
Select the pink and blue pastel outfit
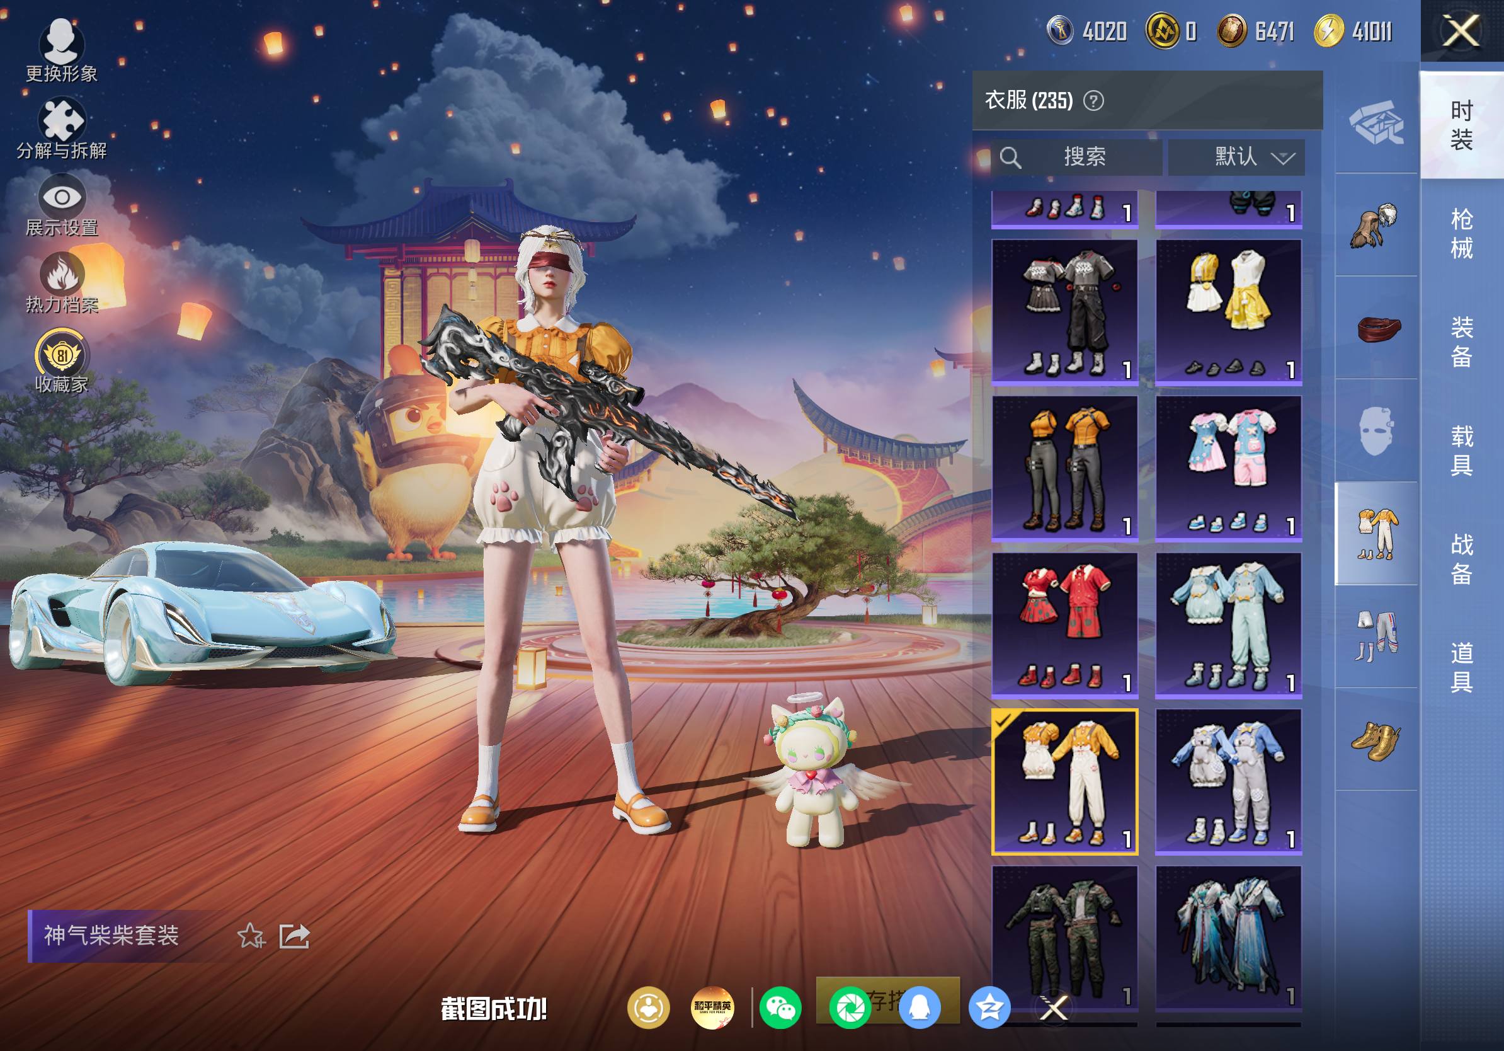[x=1228, y=468]
